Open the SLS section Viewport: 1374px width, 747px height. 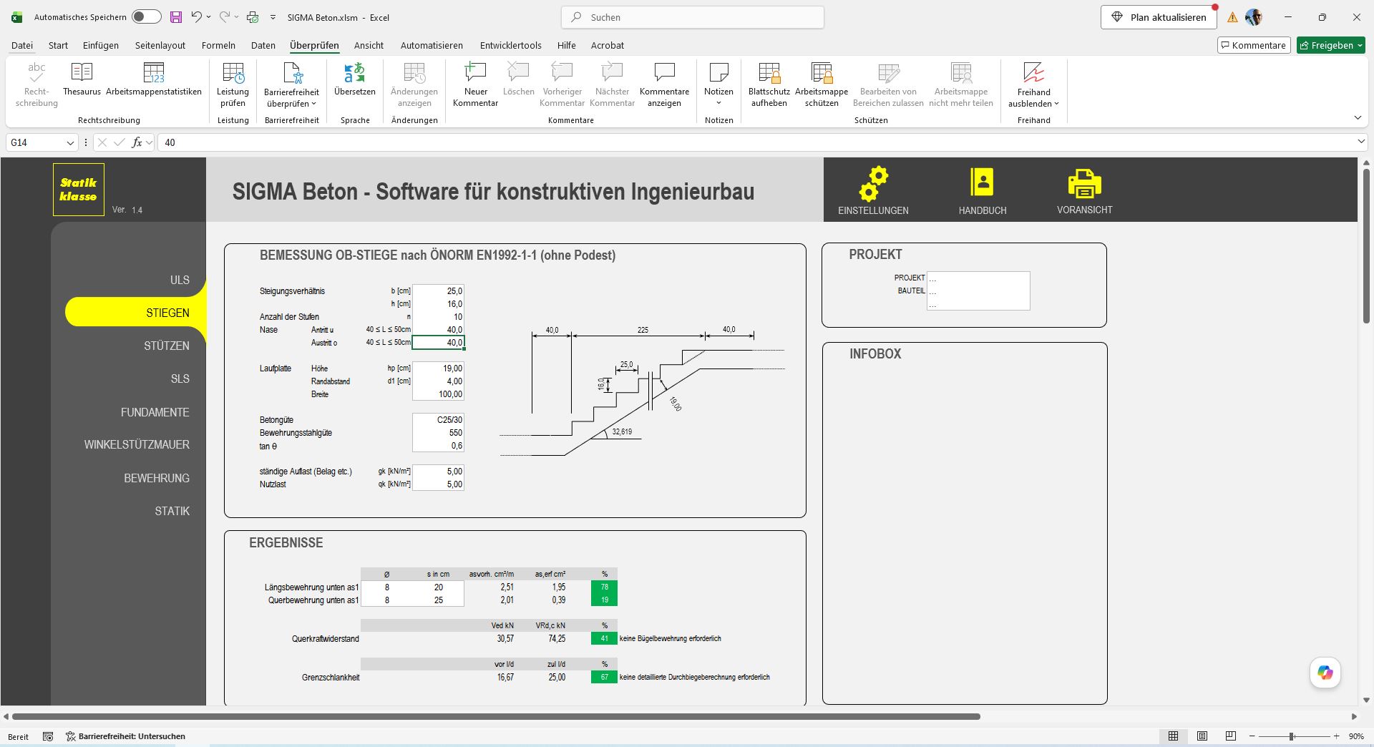[180, 379]
